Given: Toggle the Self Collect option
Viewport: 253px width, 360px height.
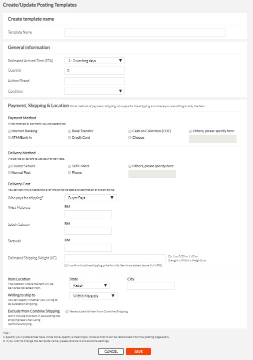Looking at the screenshot, I should pyautogui.click(x=69, y=166).
